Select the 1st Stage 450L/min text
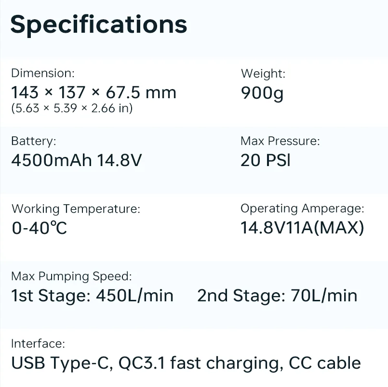Image resolution: width=388 pixels, height=387 pixels. pos(92,295)
